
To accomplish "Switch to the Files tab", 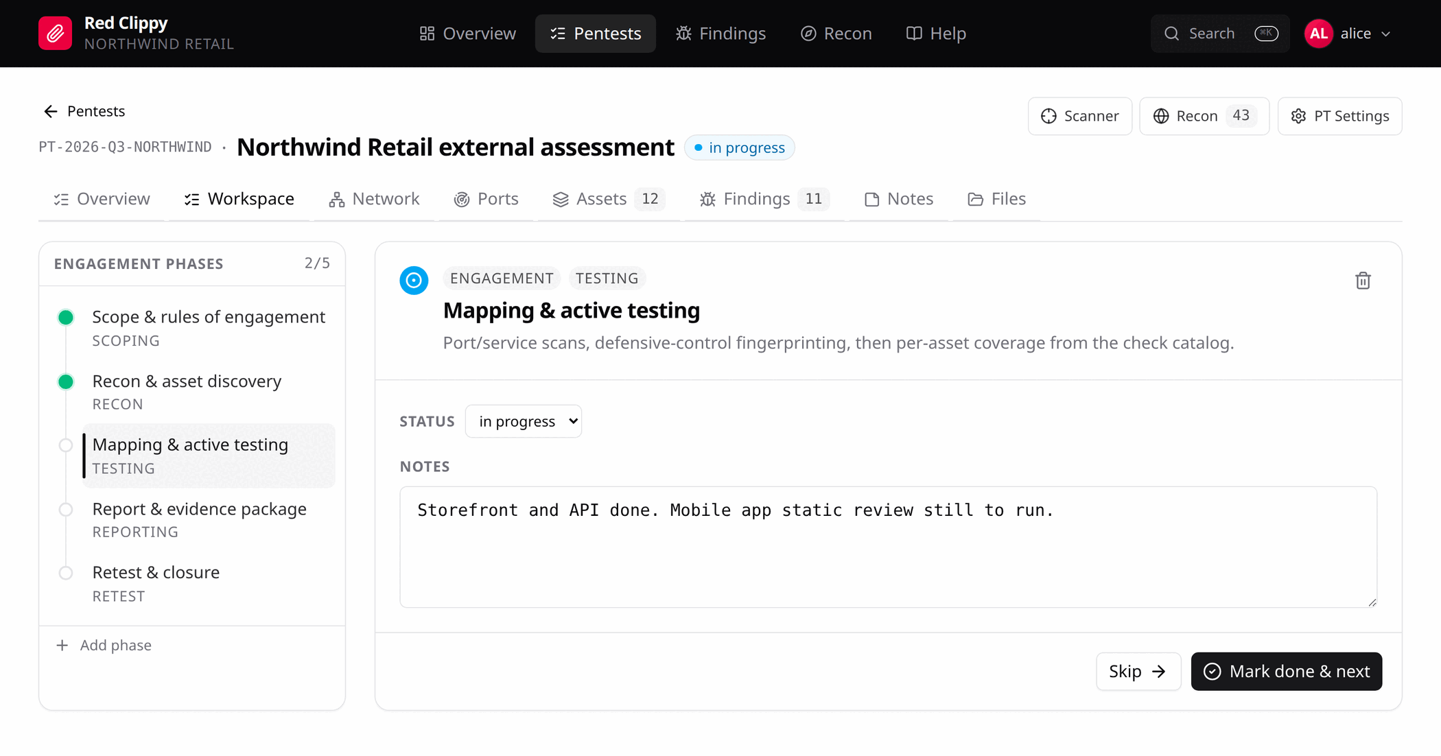I will pyautogui.click(x=996, y=199).
